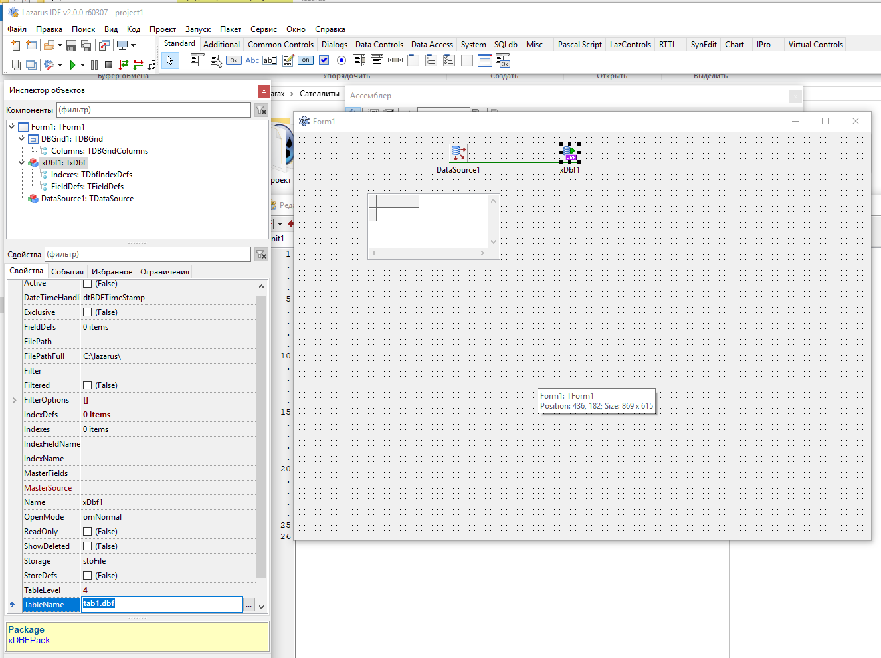
Task: Pick the TScrollBar component in palette
Action: click(x=395, y=60)
